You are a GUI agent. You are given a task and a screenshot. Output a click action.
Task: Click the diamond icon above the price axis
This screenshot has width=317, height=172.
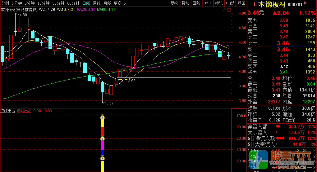pos(224,10)
